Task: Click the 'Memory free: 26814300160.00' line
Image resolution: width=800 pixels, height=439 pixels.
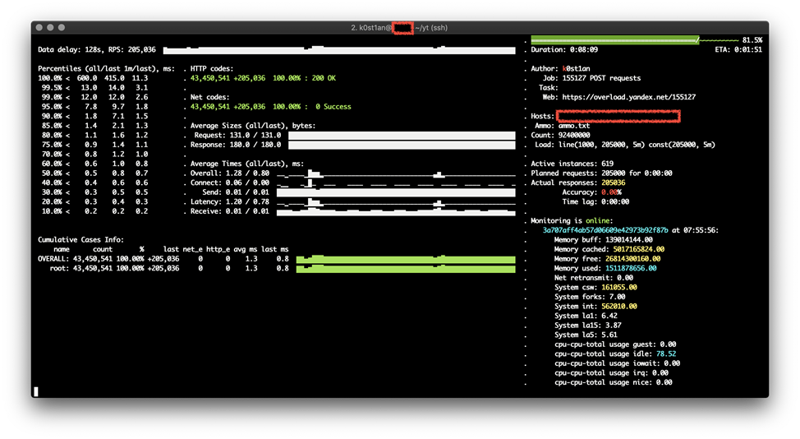Action: [x=607, y=259]
